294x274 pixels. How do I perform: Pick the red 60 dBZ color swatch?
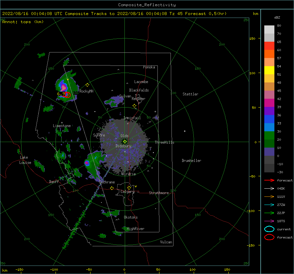269,46
